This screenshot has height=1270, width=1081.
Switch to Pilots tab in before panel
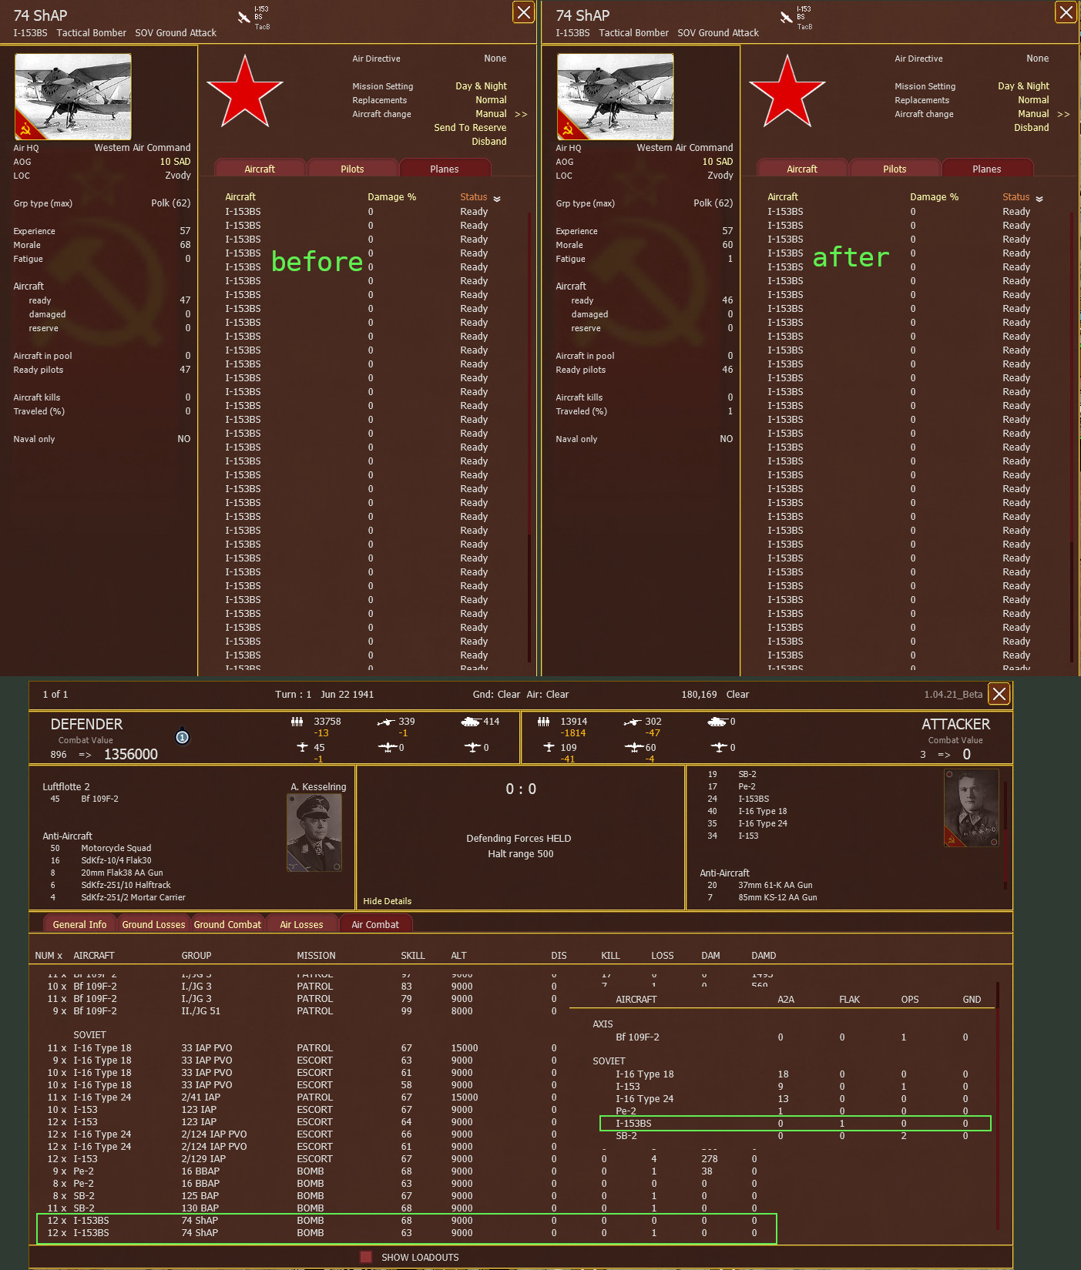(x=352, y=169)
